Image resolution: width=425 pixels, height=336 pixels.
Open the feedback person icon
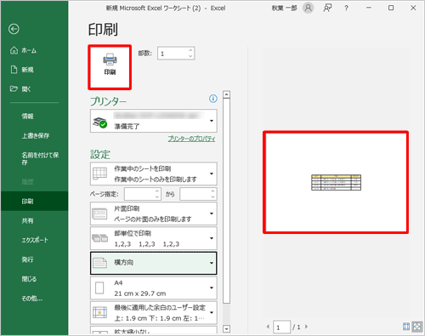click(x=327, y=8)
